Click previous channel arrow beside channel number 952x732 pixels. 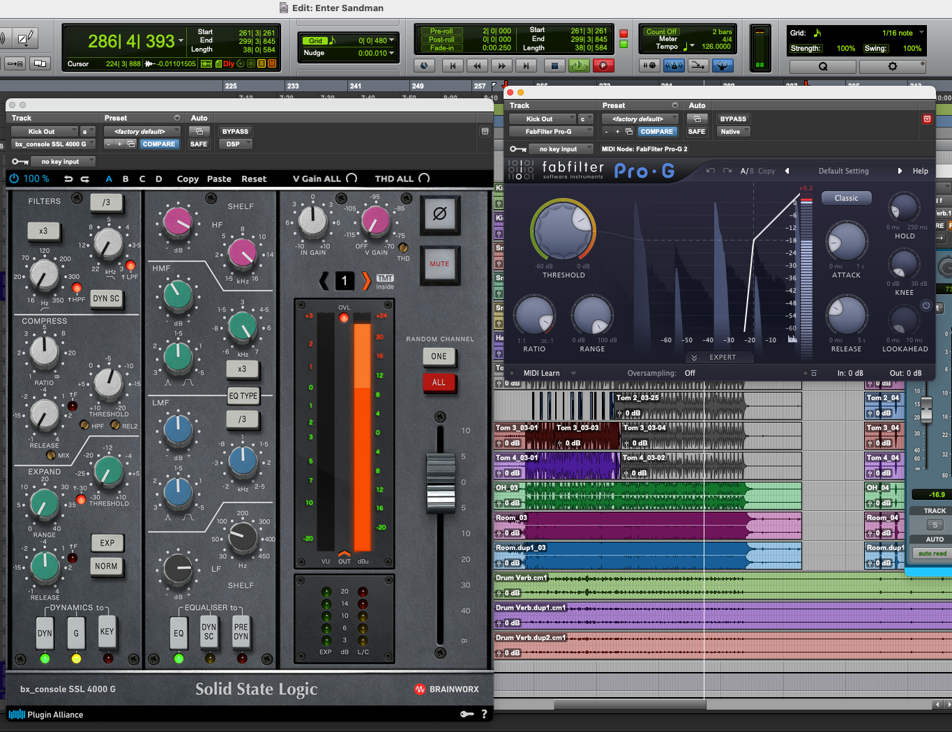324,281
